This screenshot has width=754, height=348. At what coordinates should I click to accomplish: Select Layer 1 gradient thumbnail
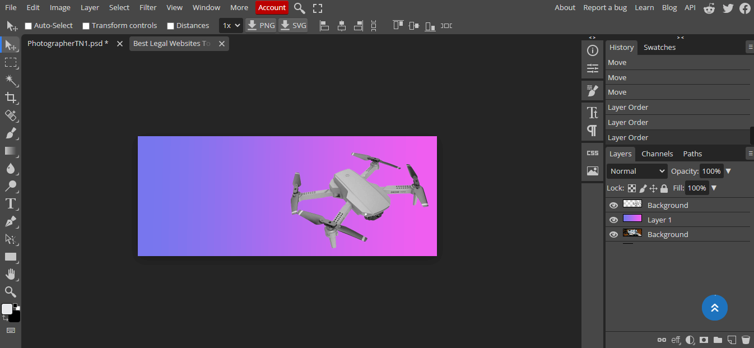pos(632,219)
